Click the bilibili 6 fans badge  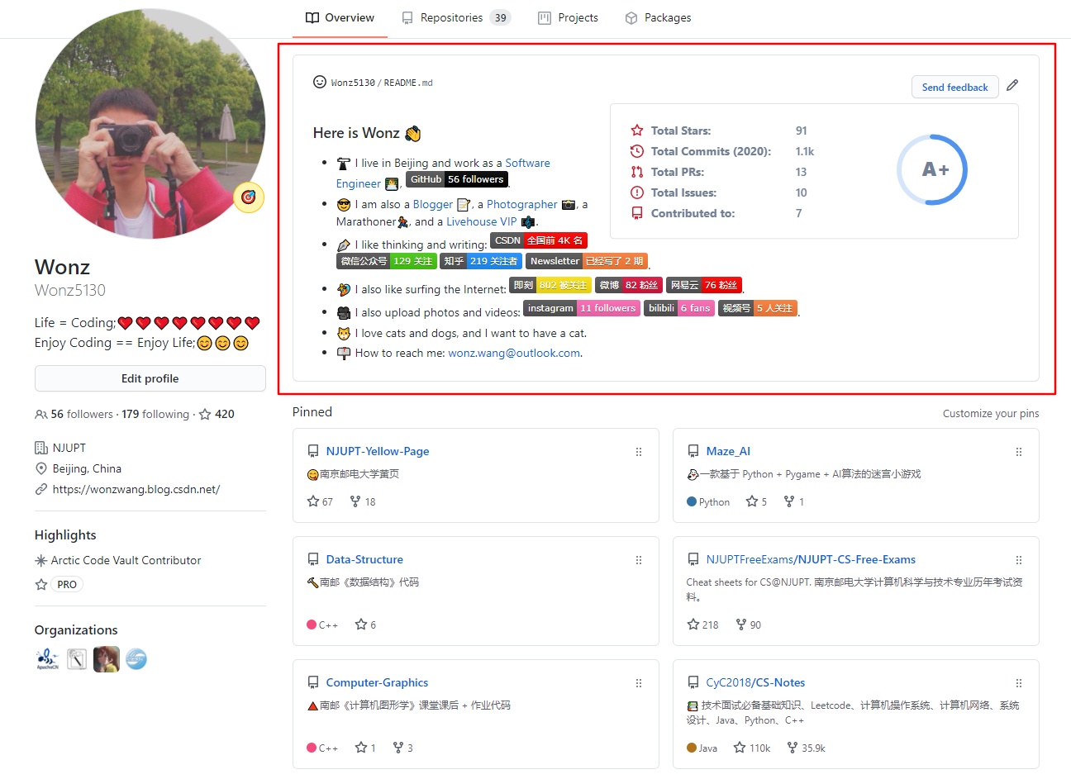679,308
